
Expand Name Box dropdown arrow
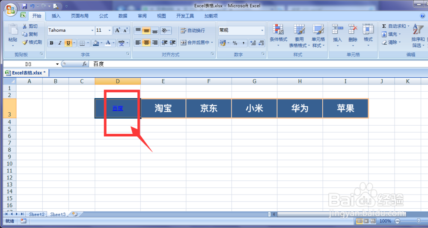click(57, 64)
